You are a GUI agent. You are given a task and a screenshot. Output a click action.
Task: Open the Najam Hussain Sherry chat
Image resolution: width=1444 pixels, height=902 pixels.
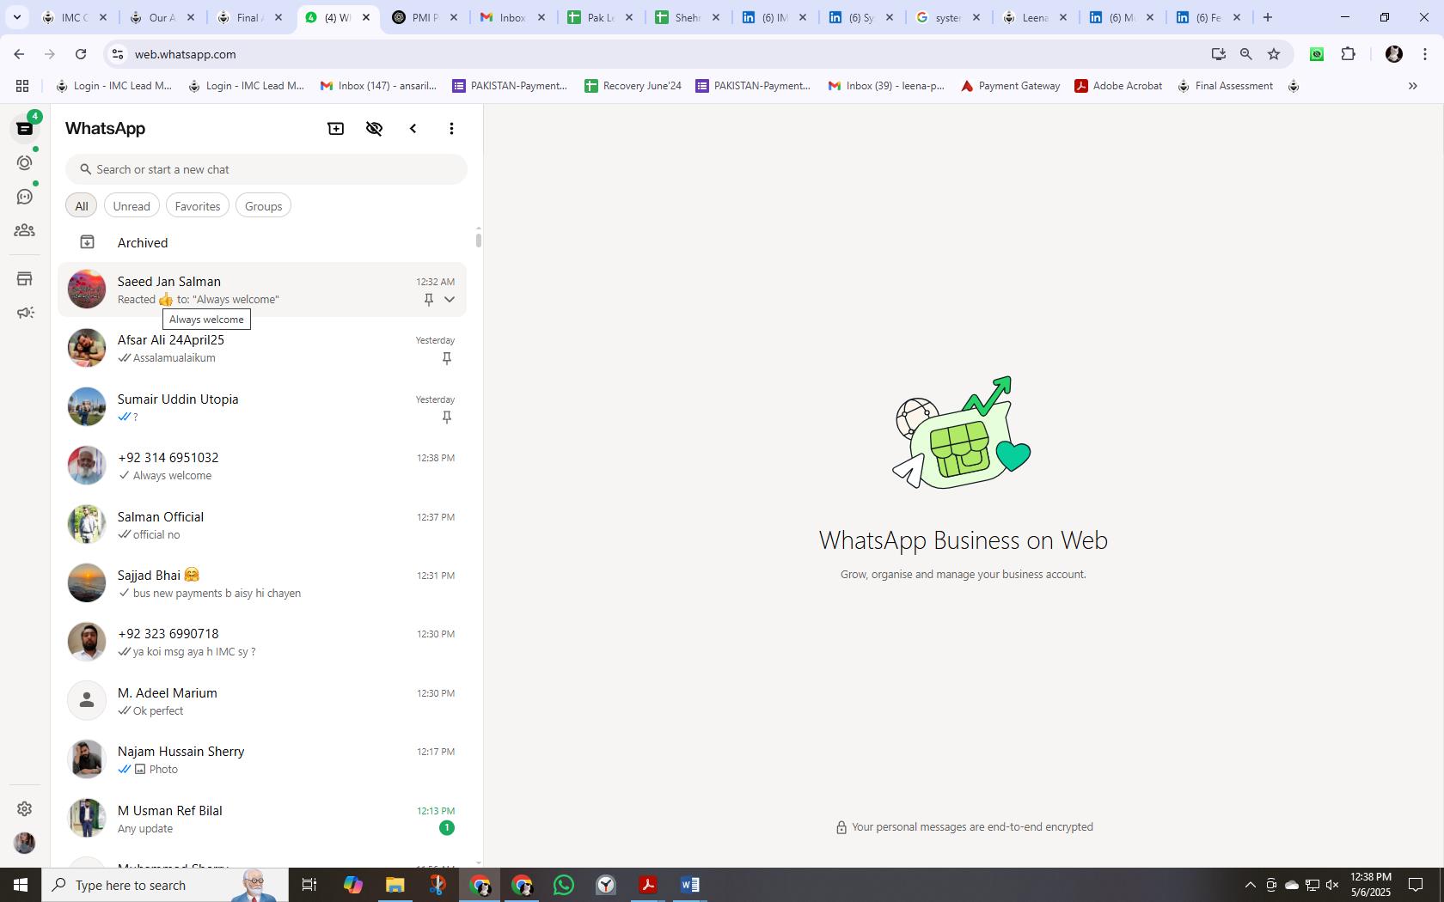click(262, 759)
